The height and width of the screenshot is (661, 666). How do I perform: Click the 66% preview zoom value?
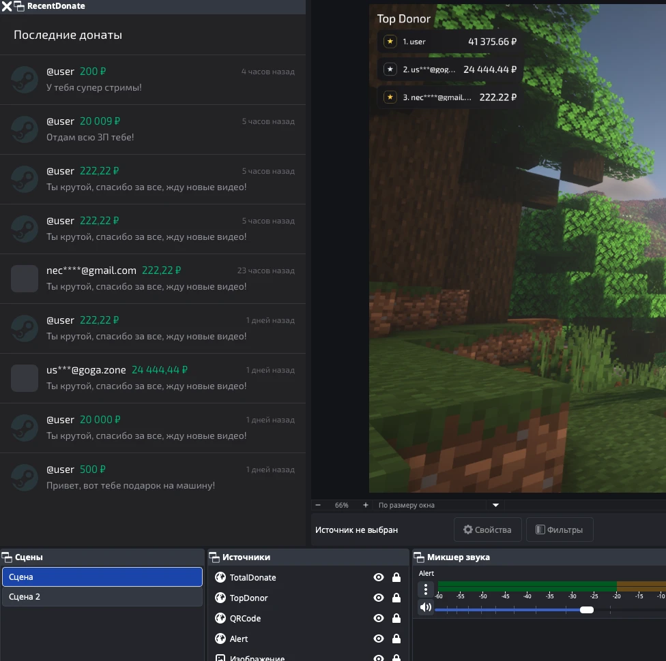[341, 505]
